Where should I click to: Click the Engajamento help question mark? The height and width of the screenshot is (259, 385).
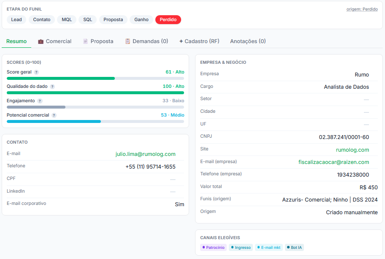point(40,101)
